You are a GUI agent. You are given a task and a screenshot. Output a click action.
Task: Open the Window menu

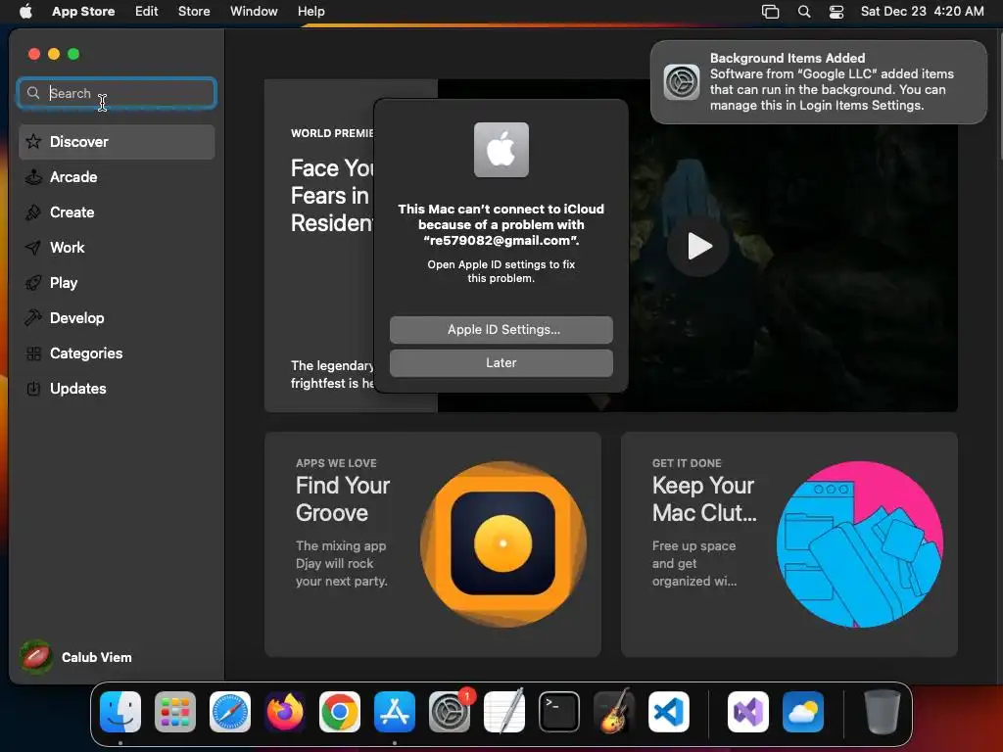254,11
